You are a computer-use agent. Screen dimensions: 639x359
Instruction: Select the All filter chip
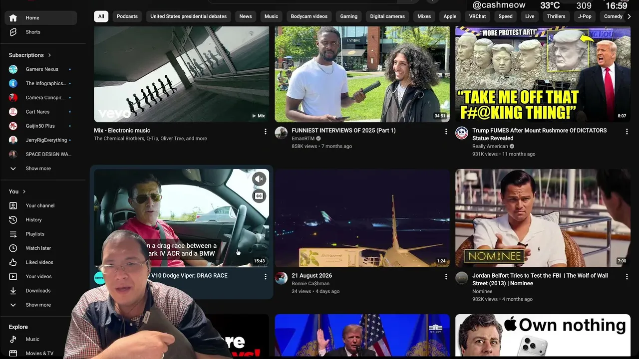tap(101, 16)
